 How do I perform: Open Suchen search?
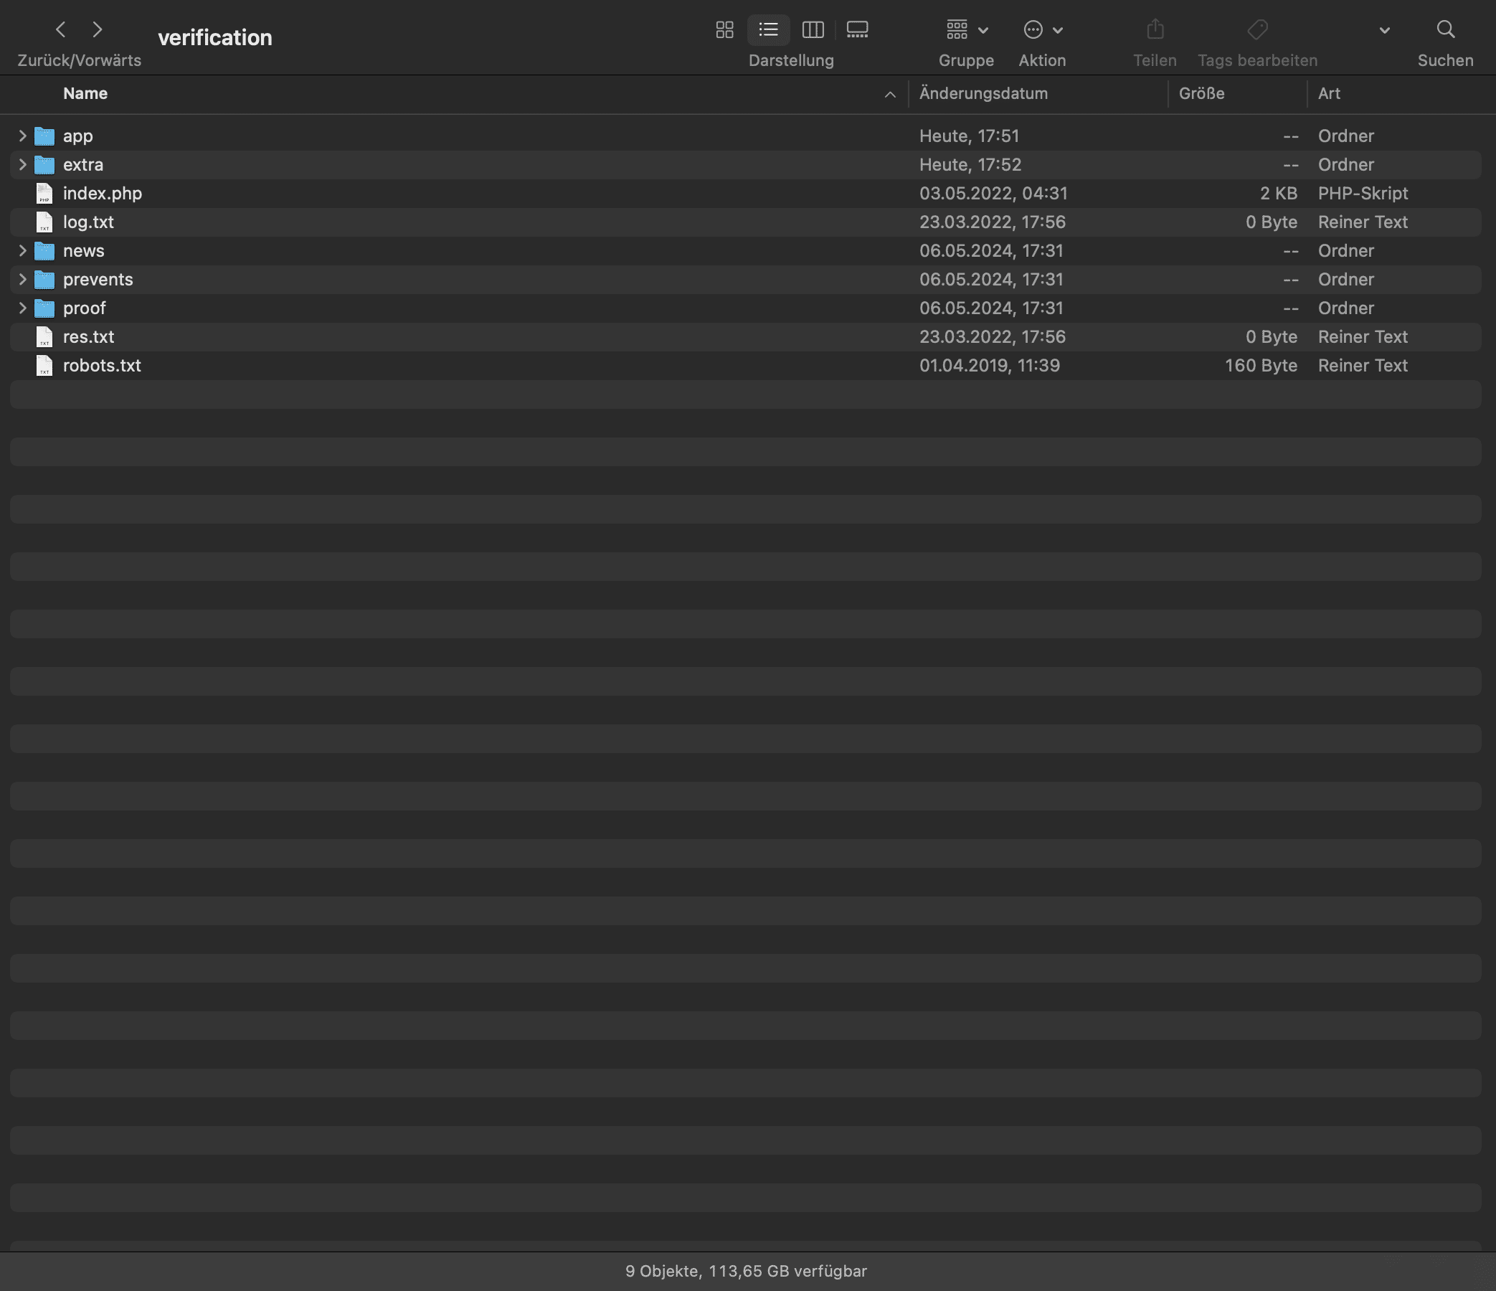point(1446,29)
